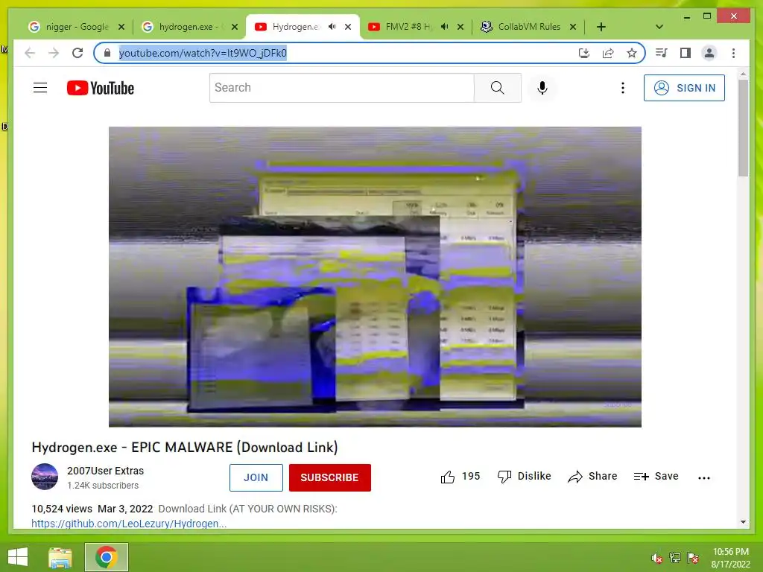Open the github.com/LeoLezury/Hydrogen link

tap(129, 524)
